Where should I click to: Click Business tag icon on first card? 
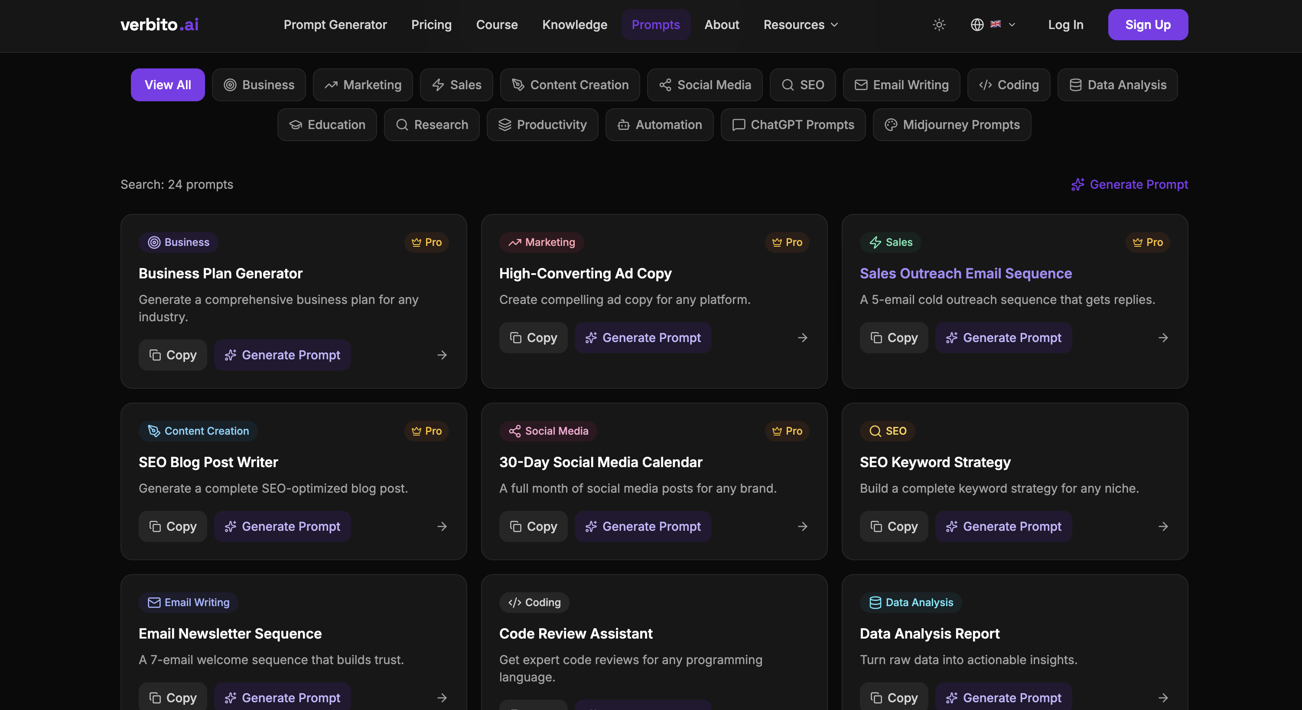tap(154, 242)
